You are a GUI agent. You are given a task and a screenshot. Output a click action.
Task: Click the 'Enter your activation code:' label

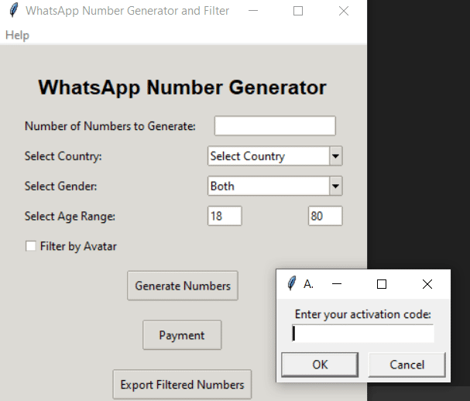(x=362, y=314)
